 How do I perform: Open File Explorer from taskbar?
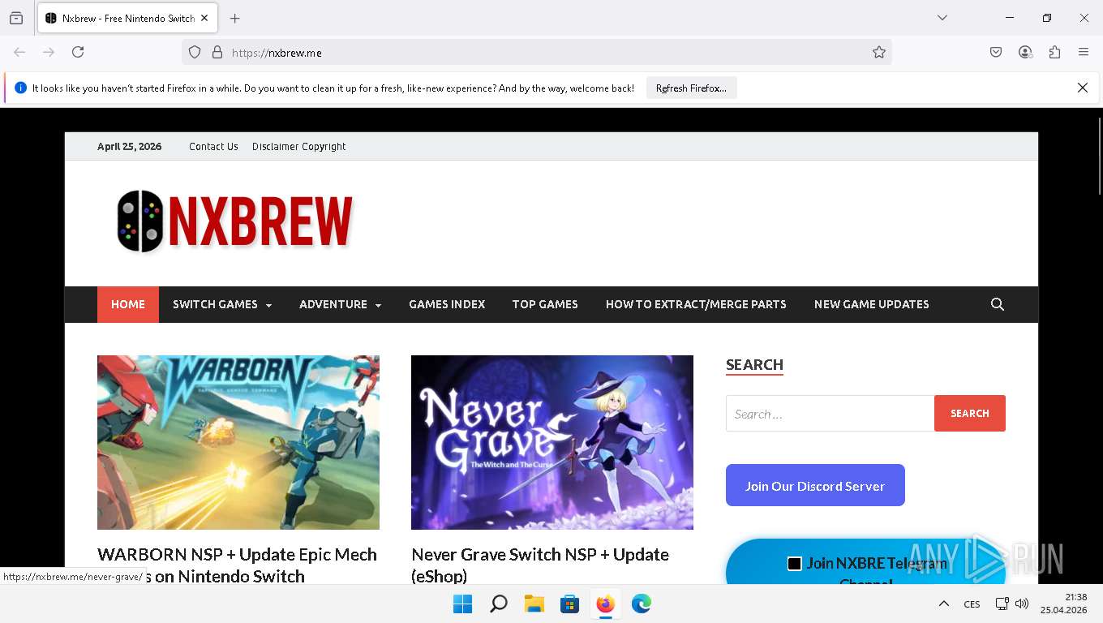click(534, 604)
